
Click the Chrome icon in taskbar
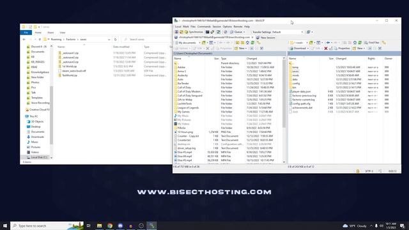tap(110, 226)
